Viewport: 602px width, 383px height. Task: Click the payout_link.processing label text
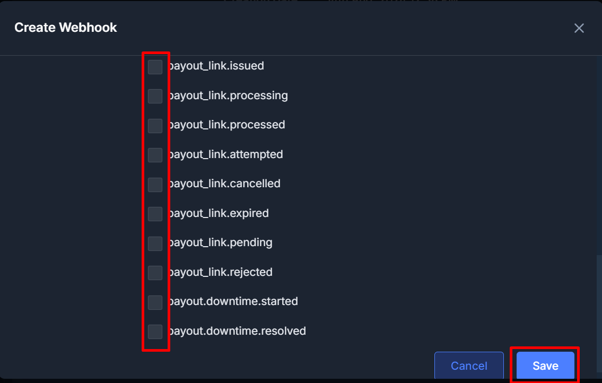(x=229, y=95)
